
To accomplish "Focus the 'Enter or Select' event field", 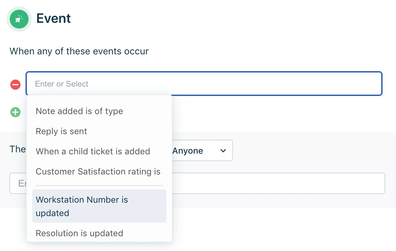I will tap(204, 84).
